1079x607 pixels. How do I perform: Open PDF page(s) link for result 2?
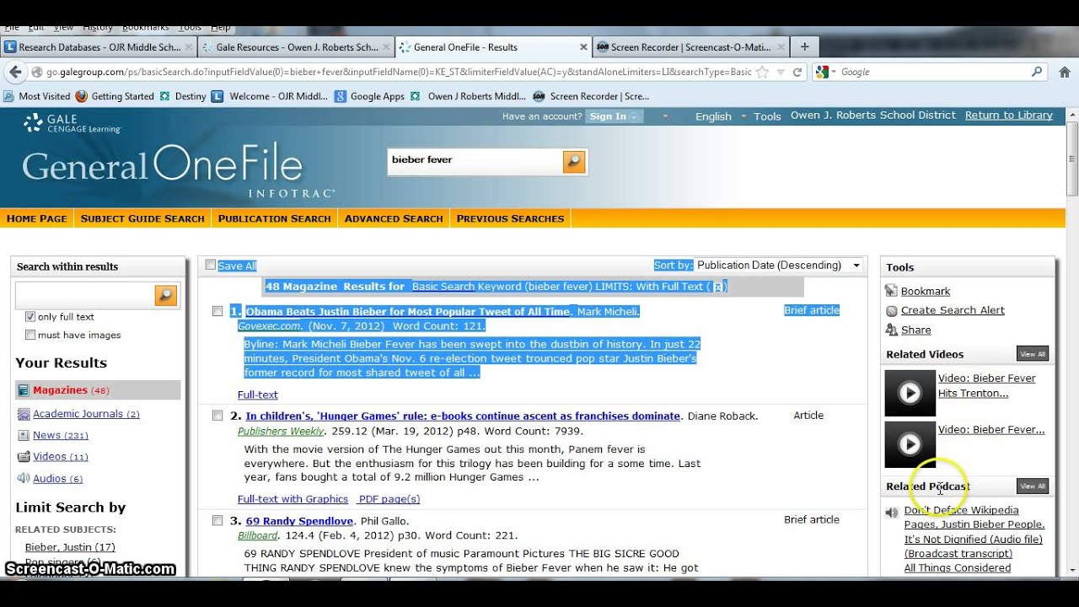pyautogui.click(x=389, y=499)
